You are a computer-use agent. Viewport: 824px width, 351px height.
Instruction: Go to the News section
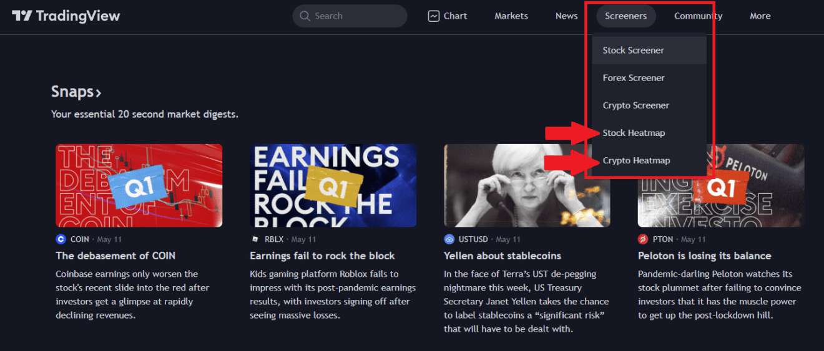(566, 16)
